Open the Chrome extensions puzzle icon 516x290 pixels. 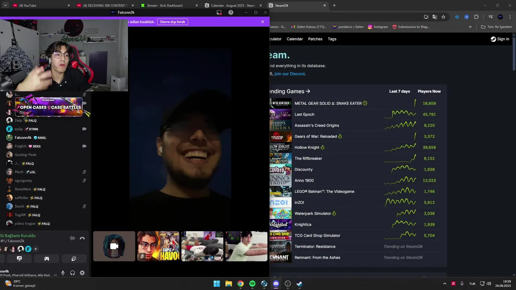tap(476, 17)
